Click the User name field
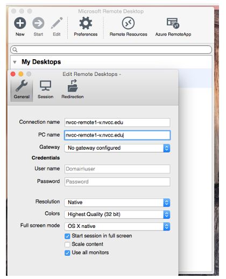The image size is (226, 279). (117, 169)
